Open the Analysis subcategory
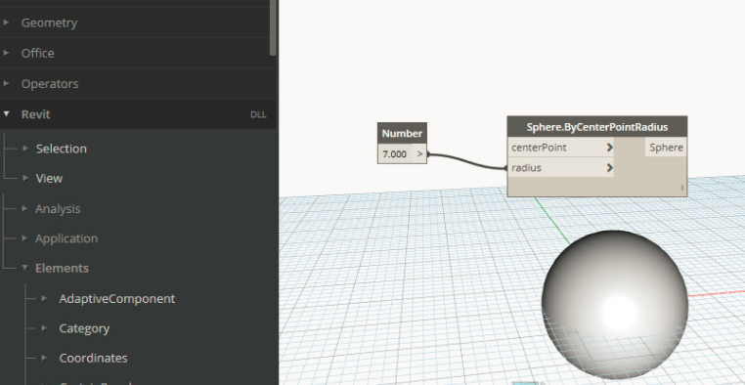Image resolution: width=745 pixels, height=385 pixels. (x=58, y=208)
